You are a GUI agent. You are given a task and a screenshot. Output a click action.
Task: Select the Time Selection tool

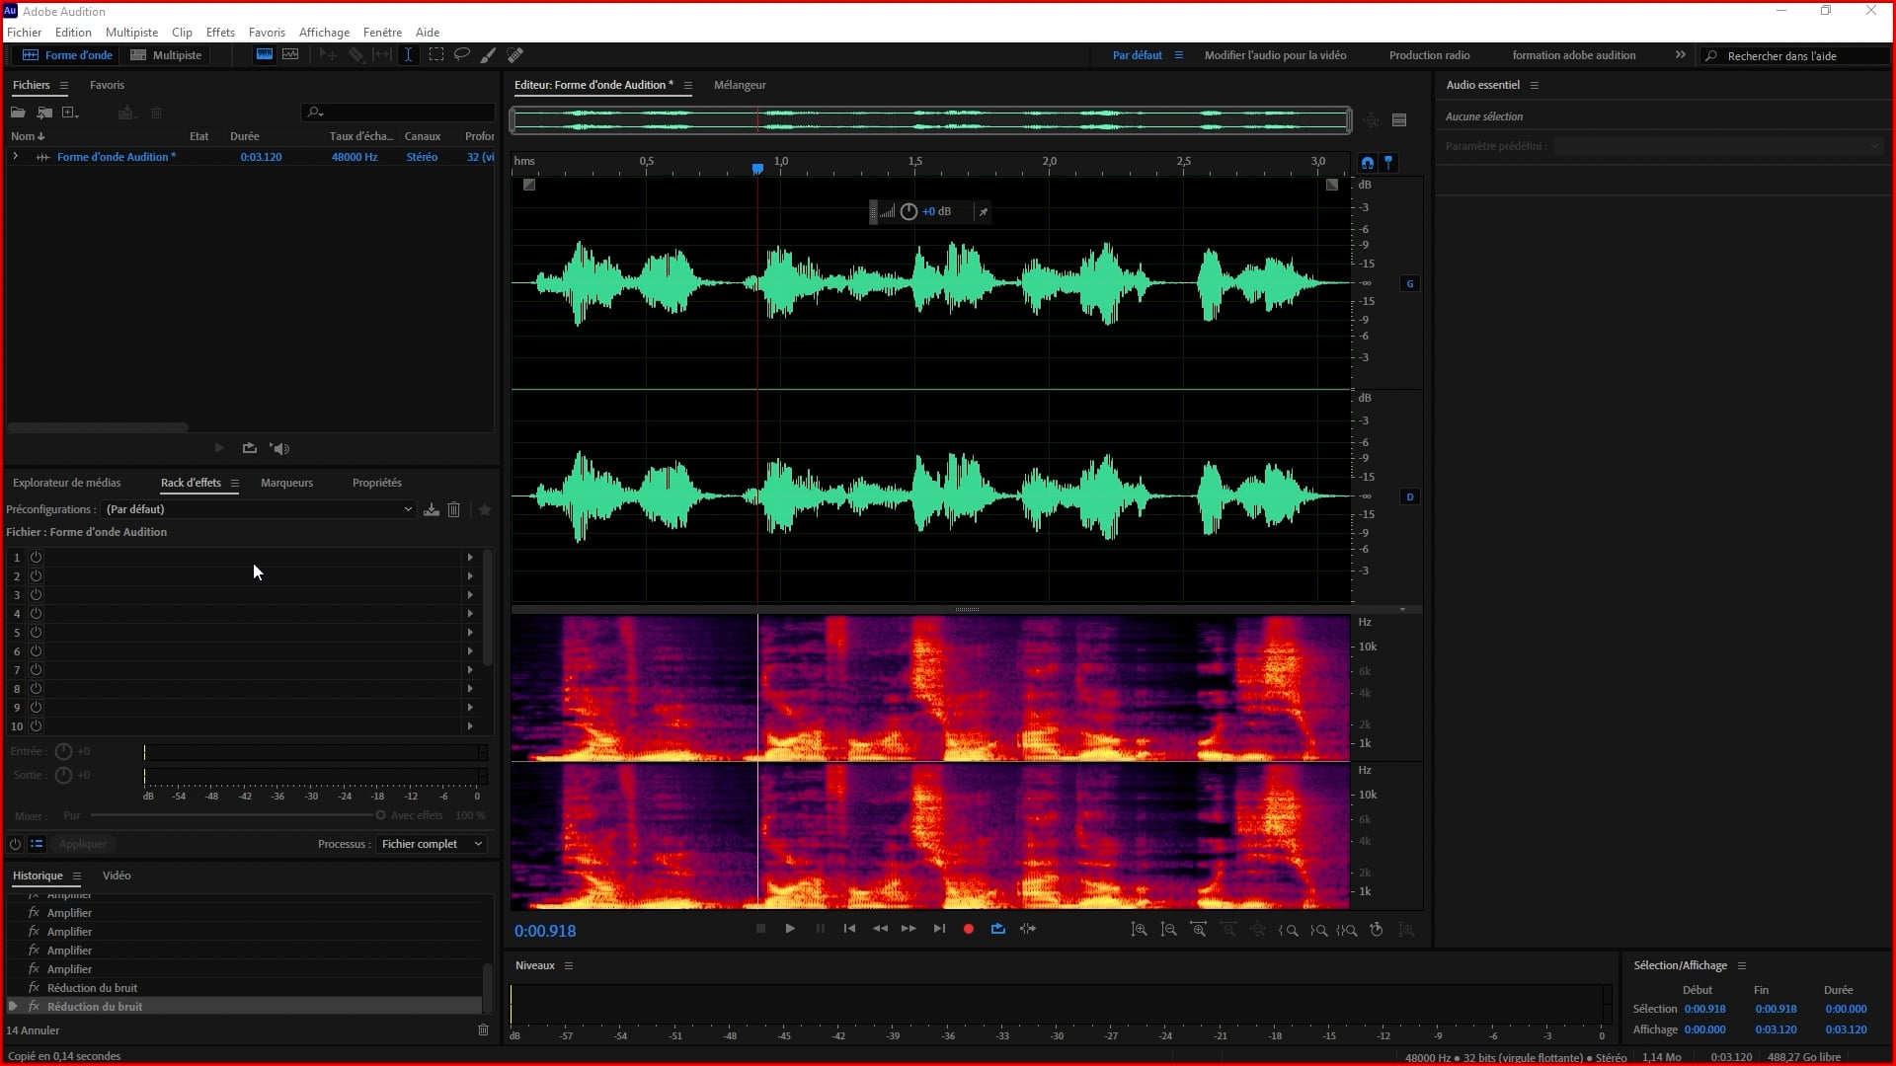click(x=408, y=54)
